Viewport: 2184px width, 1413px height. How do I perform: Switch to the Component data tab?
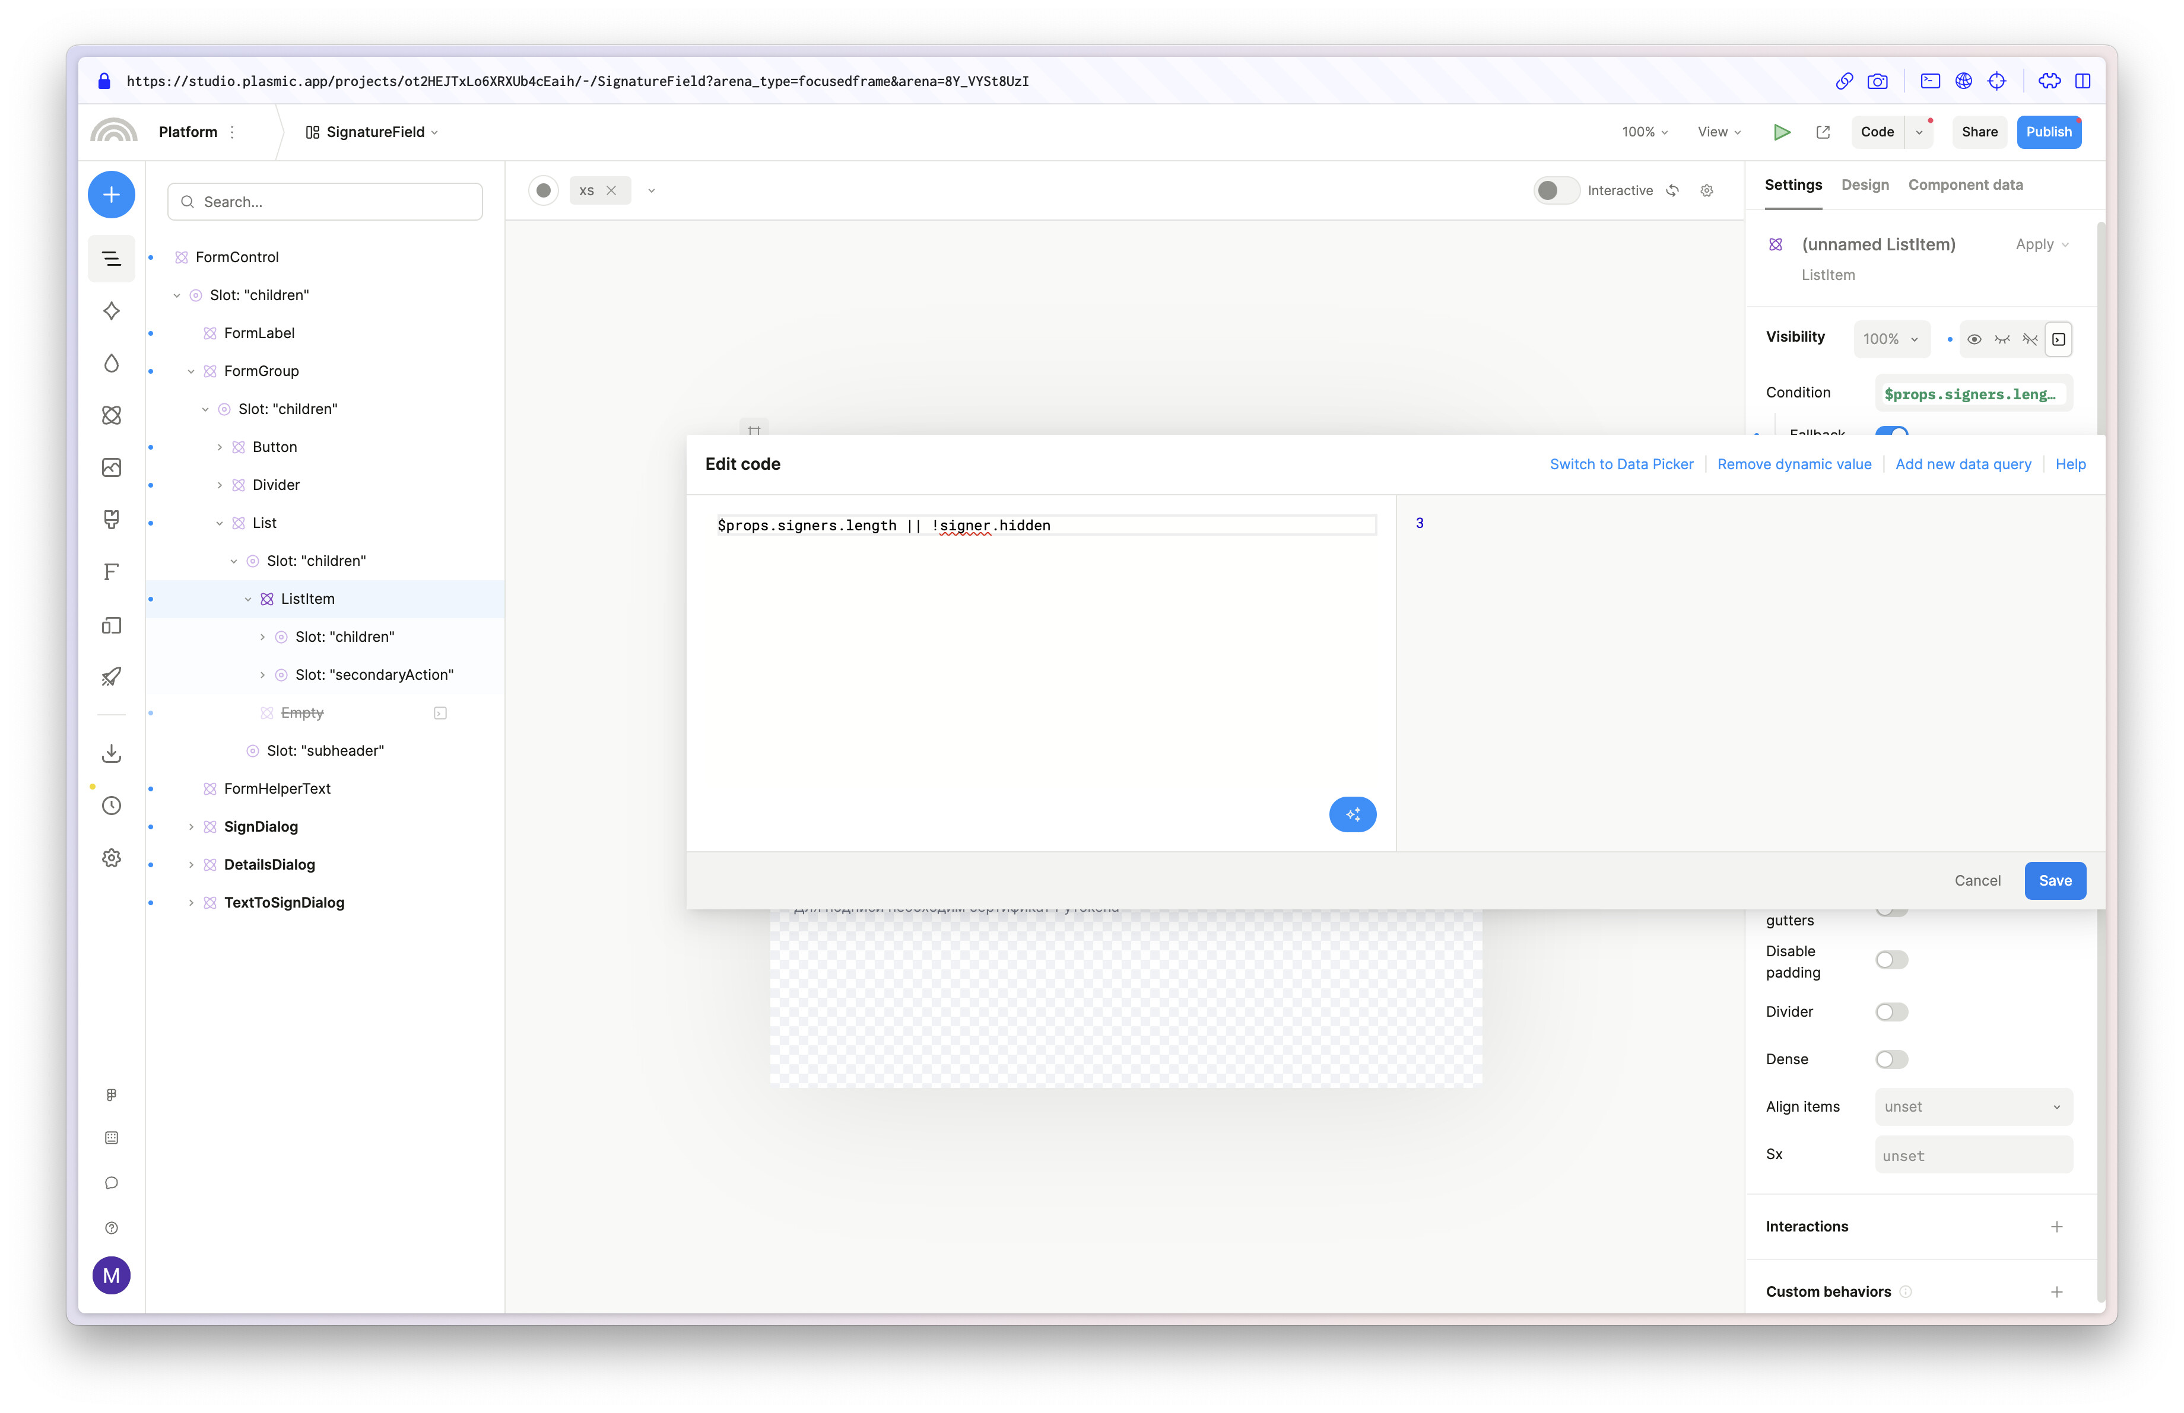1964,185
